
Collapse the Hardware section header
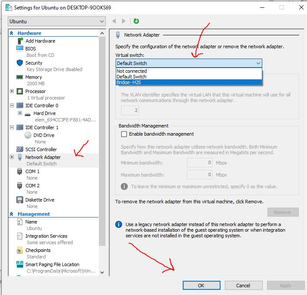click(x=12, y=33)
